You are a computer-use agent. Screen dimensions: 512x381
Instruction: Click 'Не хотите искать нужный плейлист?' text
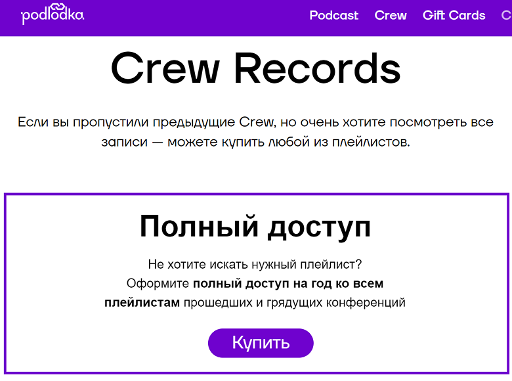255,265
